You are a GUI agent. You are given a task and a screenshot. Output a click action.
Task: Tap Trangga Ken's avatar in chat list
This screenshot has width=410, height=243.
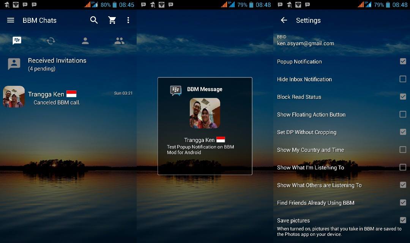(x=14, y=97)
